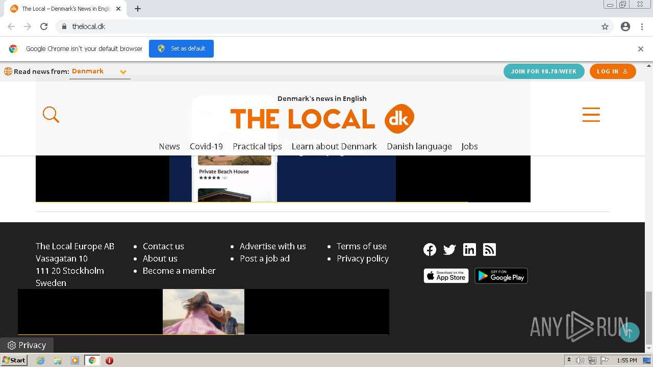
Task: View site security lock info
Action: pos(64,27)
